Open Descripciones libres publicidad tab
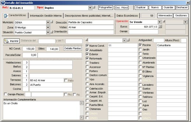 click(x=89, y=16)
